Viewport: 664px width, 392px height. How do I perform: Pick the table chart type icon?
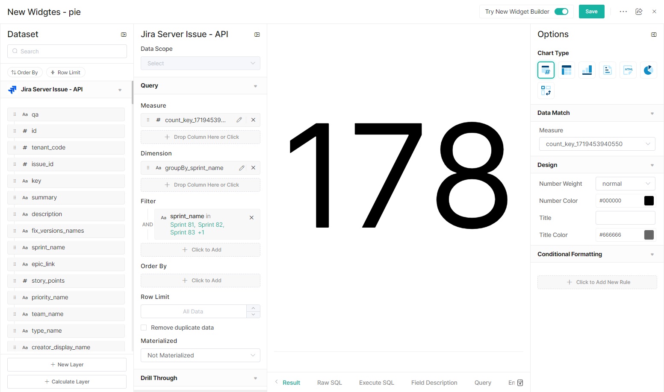point(567,70)
